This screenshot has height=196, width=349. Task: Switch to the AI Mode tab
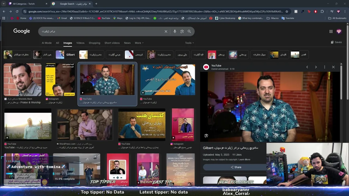click(x=47, y=43)
